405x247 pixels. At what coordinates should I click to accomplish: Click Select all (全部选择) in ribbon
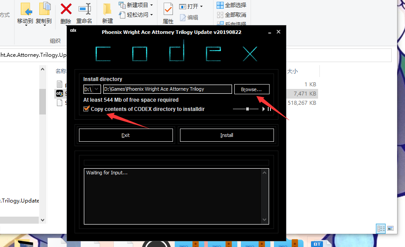(x=232, y=5)
